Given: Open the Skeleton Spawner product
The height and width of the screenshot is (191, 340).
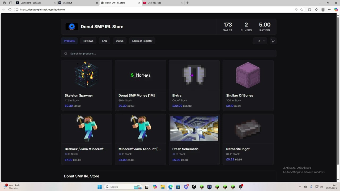Looking at the screenshot, I should tap(87, 85).
